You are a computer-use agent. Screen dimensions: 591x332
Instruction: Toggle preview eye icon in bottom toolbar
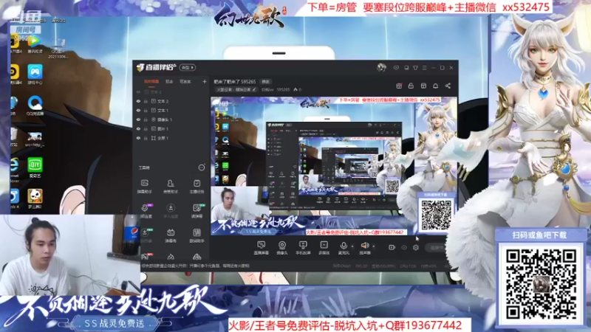pos(404,247)
